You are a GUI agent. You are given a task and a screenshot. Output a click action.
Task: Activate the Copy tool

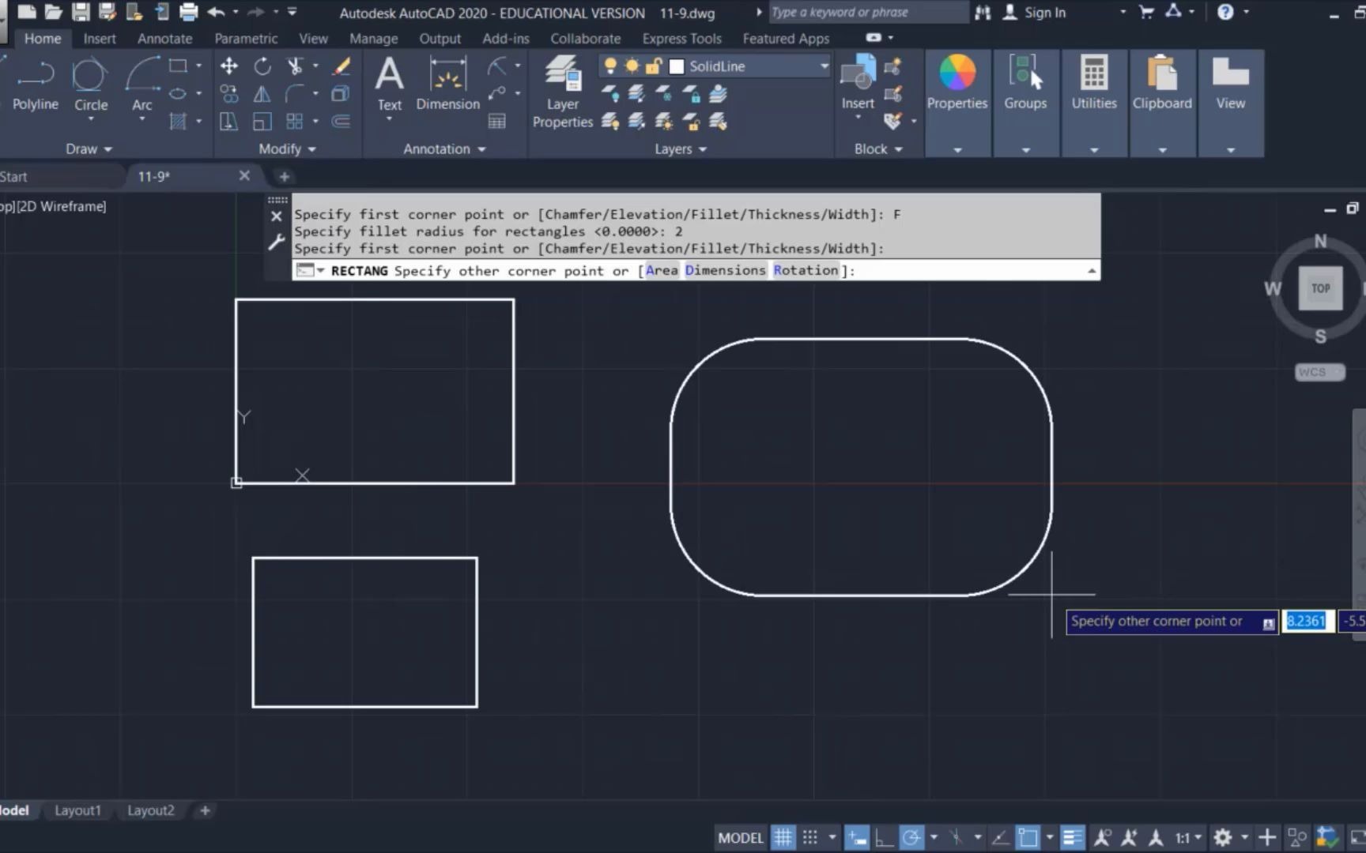[x=229, y=94]
